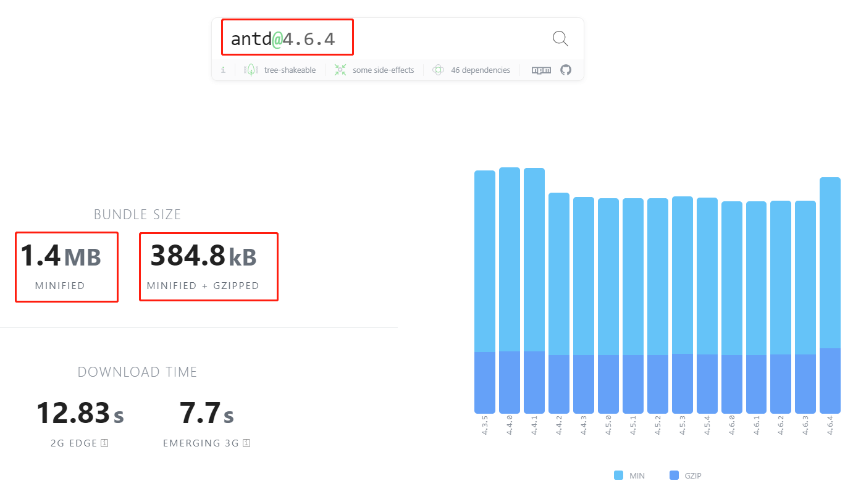Click the some side-effects label

(x=384, y=70)
